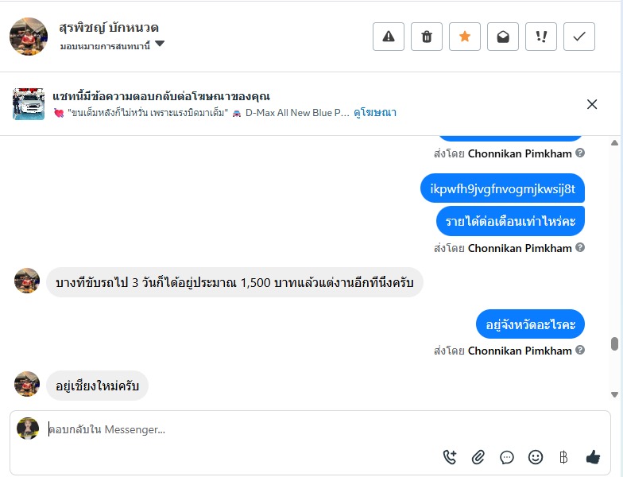Type in the Messenger reply field
The image size is (623, 477).
[x=238, y=429]
